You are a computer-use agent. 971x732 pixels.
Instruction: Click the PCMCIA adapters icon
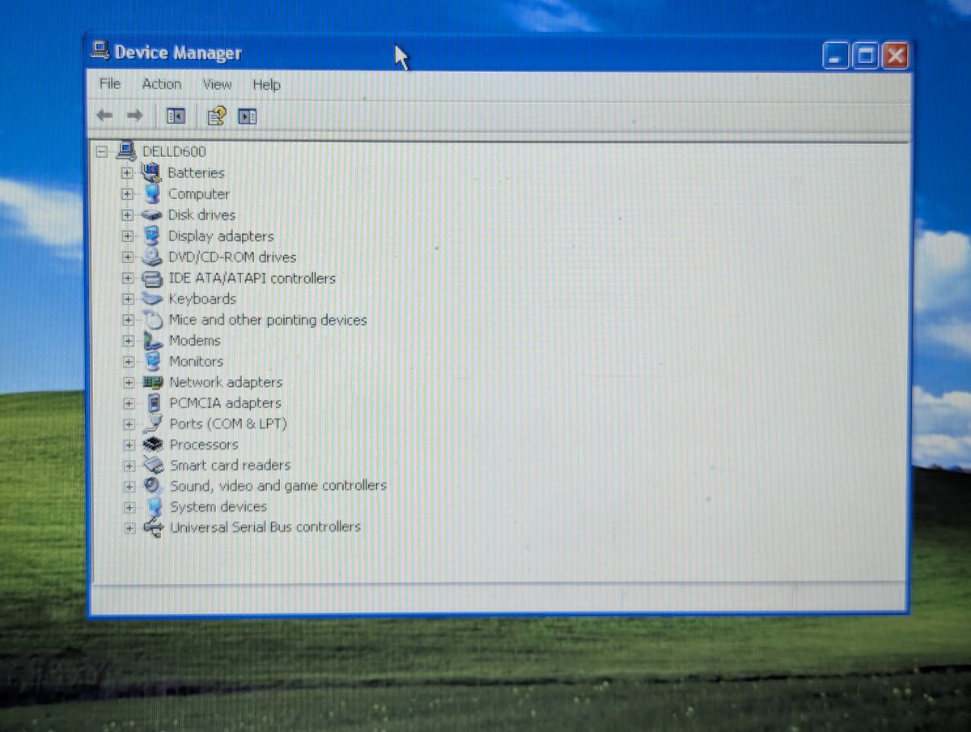tap(154, 402)
